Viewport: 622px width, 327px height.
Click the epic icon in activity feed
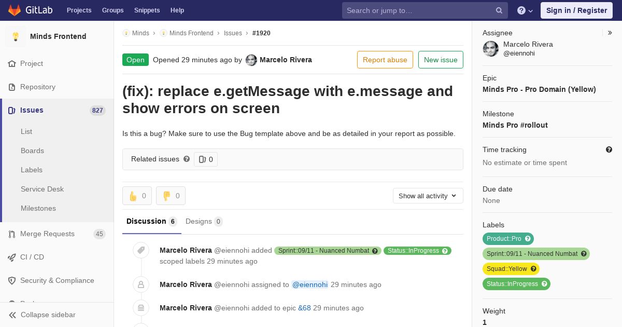click(x=141, y=308)
